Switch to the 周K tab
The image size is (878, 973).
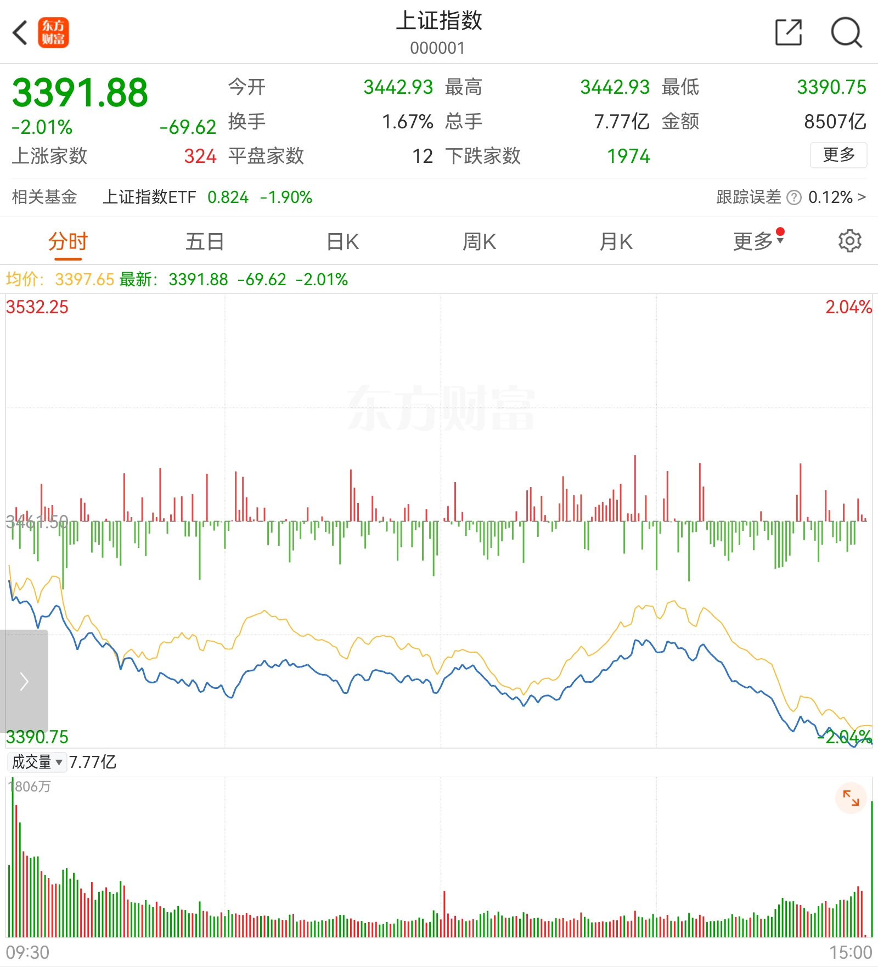(479, 240)
